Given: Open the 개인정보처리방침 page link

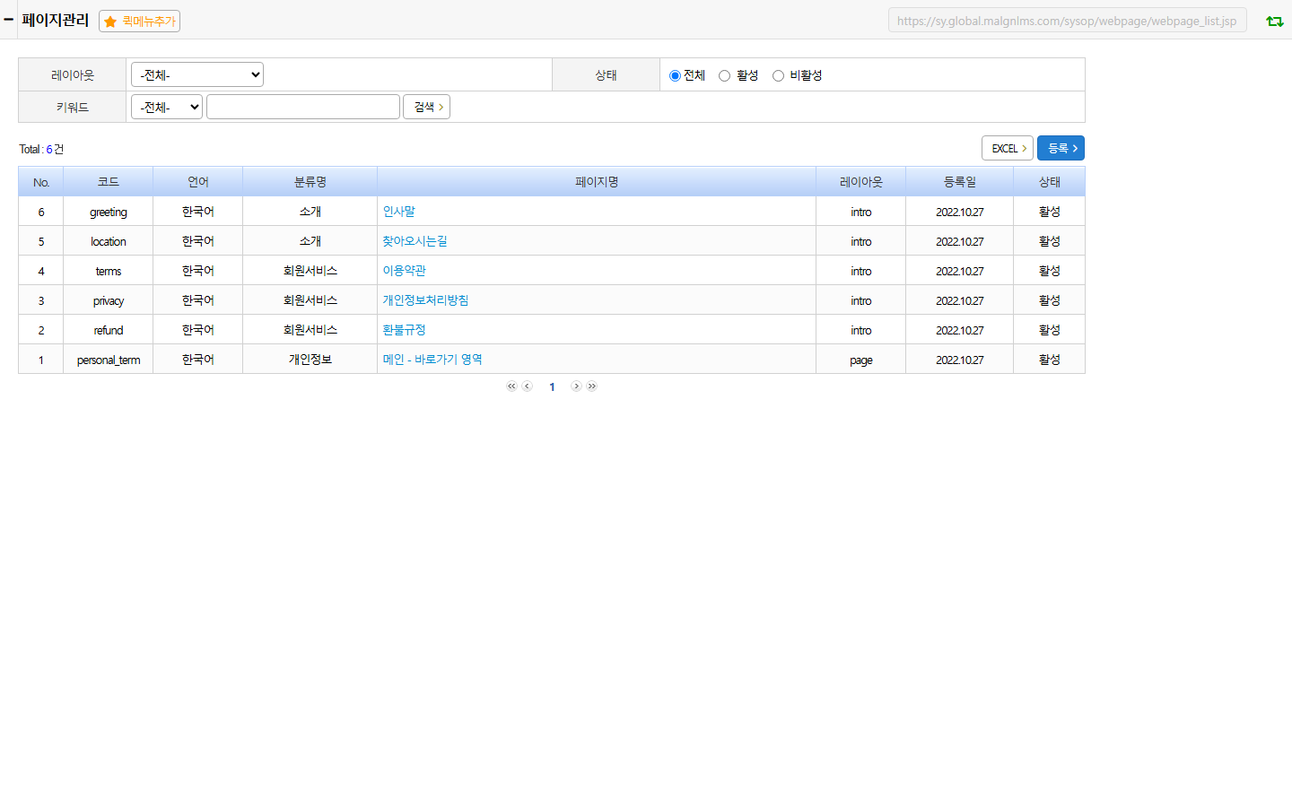Looking at the screenshot, I should [x=425, y=300].
